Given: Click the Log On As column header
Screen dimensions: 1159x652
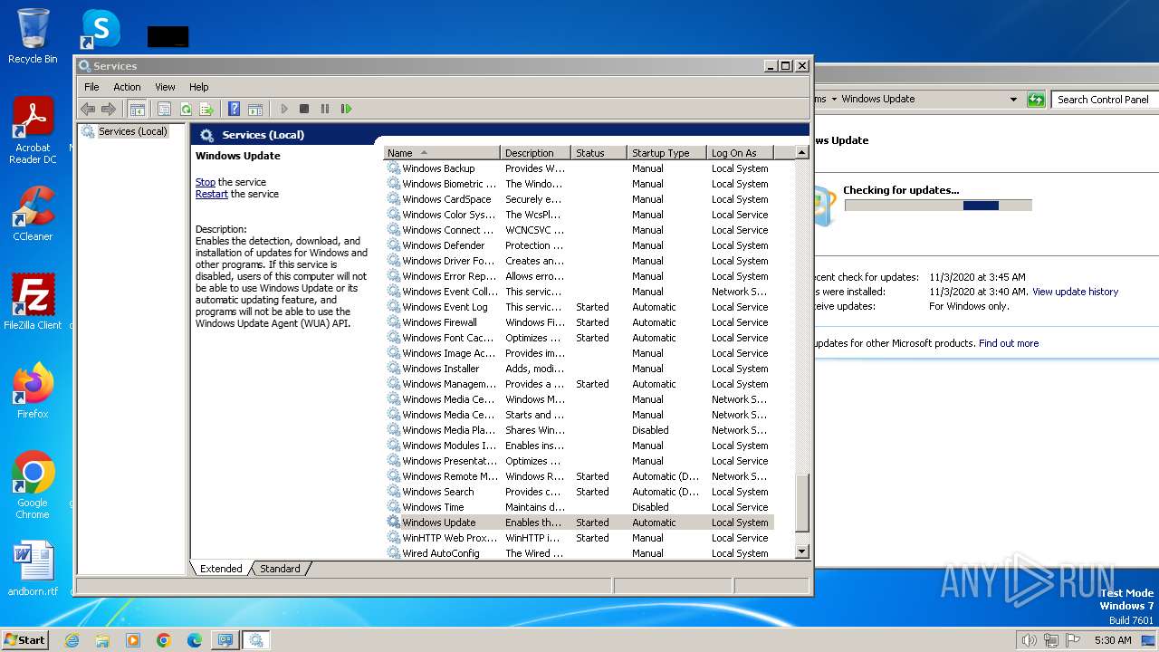Looking at the screenshot, I should (x=740, y=153).
